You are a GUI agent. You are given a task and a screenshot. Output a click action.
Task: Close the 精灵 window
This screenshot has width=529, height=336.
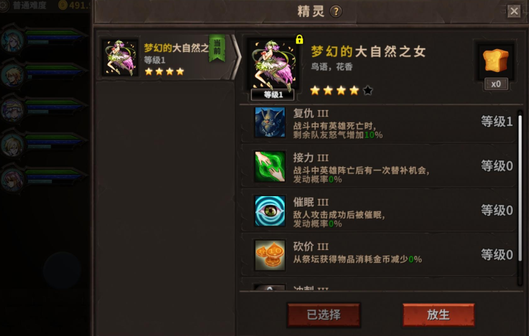coord(514,11)
